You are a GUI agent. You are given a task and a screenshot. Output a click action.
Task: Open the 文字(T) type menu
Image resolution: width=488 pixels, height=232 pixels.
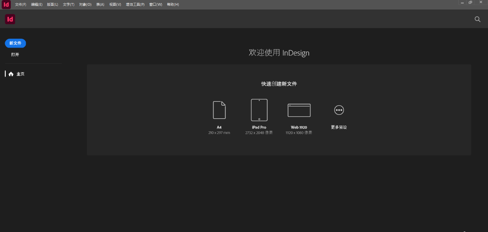click(69, 5)
